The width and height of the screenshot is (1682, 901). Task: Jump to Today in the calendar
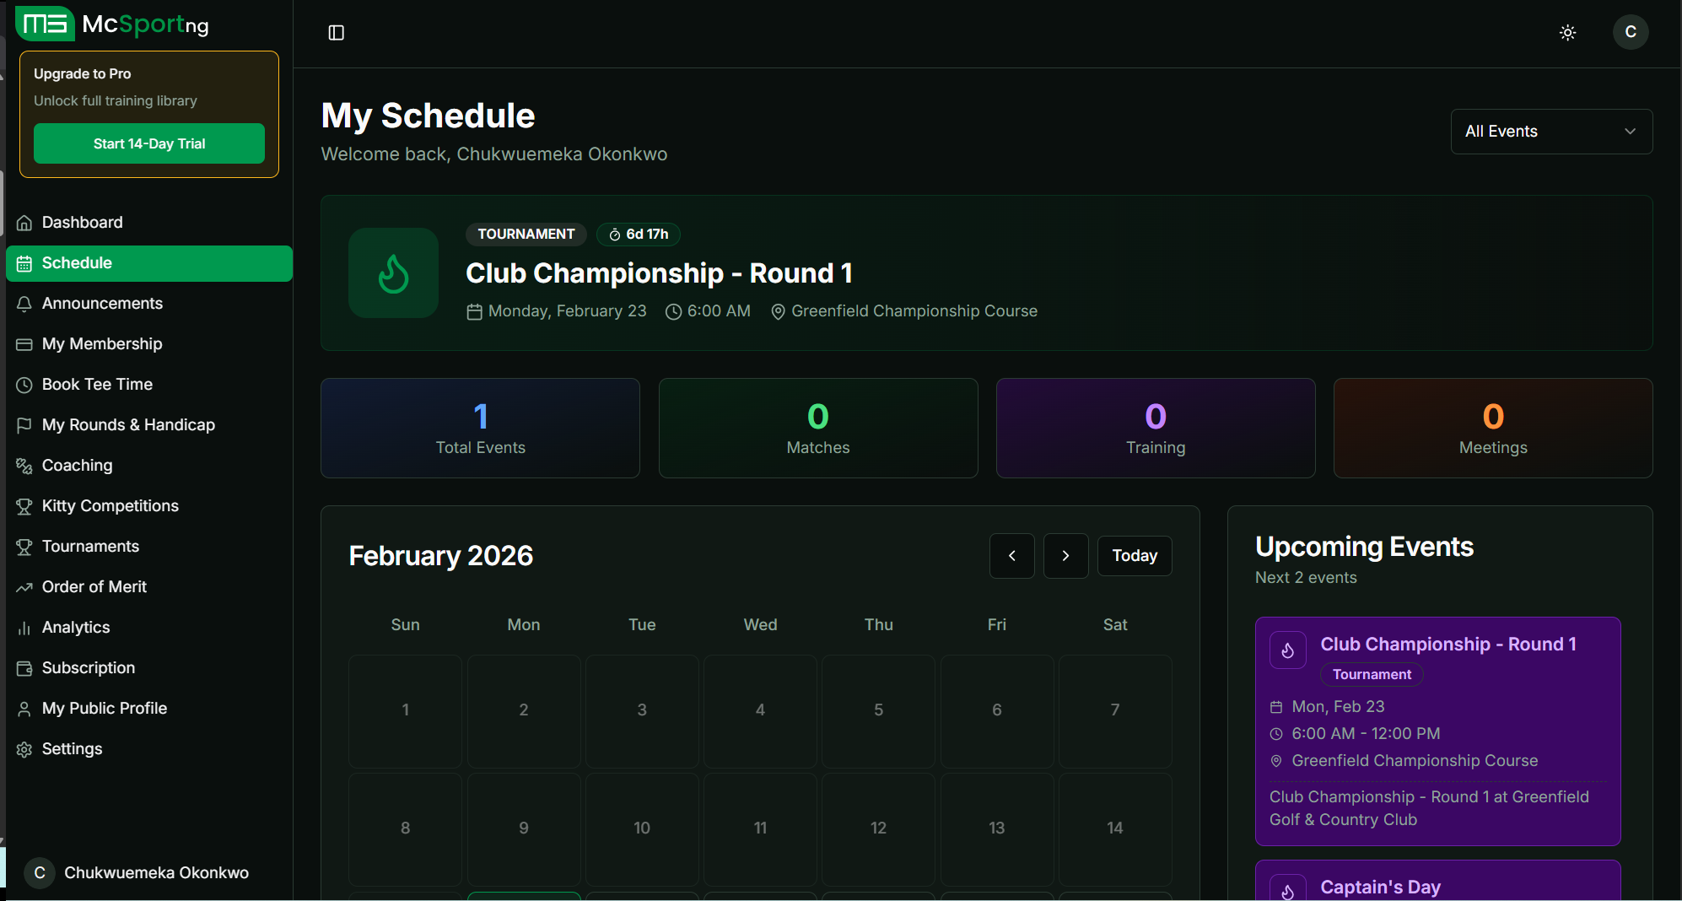1135,555
